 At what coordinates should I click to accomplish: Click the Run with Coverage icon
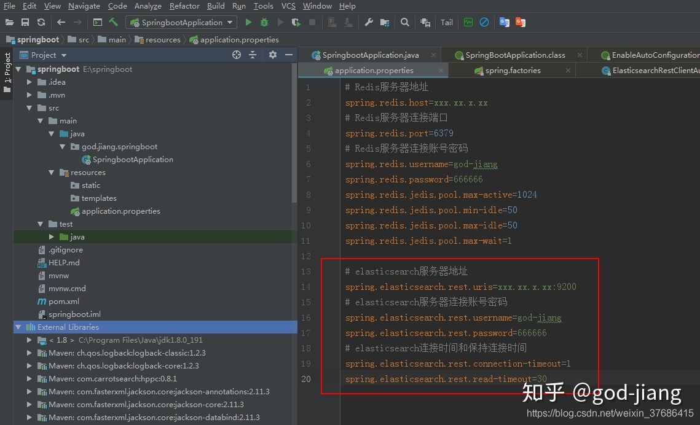(x=296, y=22)
